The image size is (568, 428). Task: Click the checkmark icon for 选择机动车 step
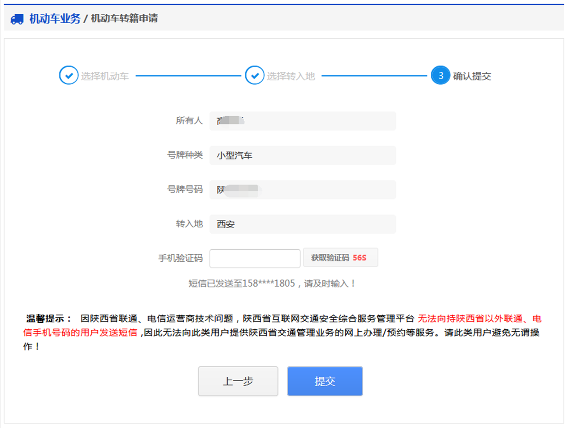pyautogui.click(x=68, y=75)
